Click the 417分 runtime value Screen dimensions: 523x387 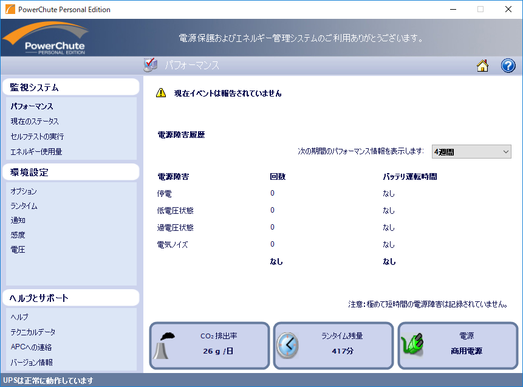(x=343, y=351)
